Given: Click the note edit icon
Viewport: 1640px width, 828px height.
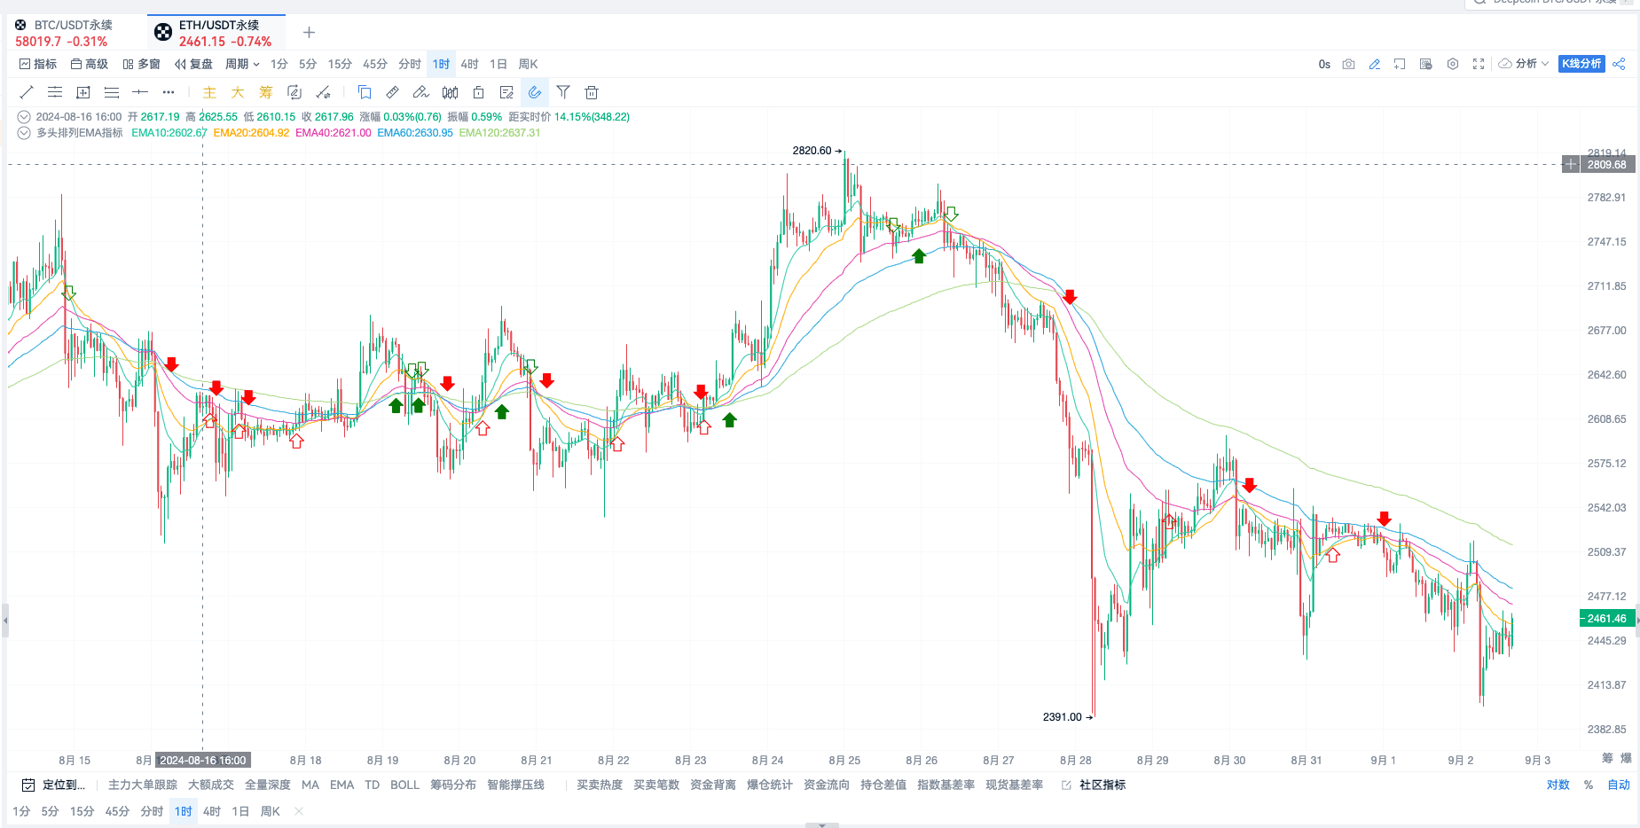Looking at the screenshot, I should coord(506,92).
